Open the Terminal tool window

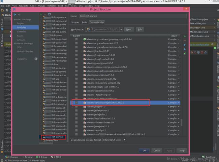click(x=27, y=157)
